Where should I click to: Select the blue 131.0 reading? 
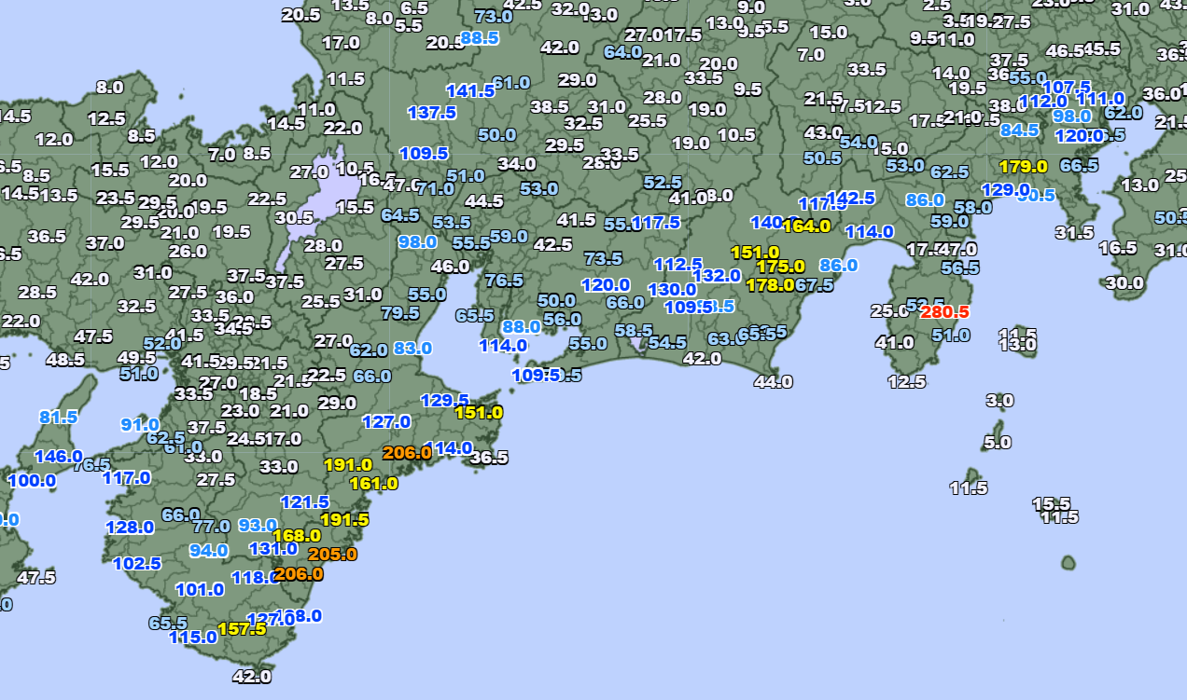tap(273, 548)
